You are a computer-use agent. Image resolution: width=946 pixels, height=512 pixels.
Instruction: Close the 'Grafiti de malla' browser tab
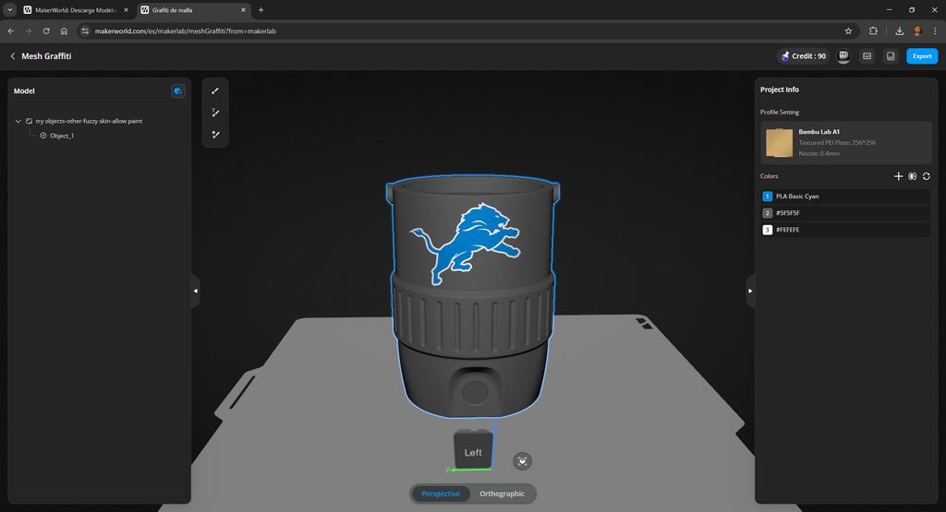243,10
